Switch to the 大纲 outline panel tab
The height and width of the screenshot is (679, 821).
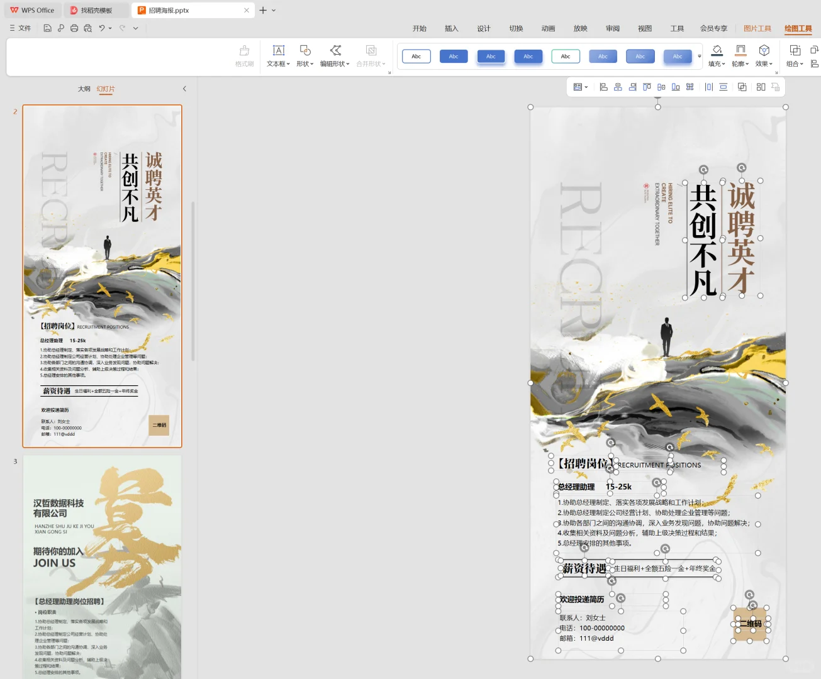(84, 89)
